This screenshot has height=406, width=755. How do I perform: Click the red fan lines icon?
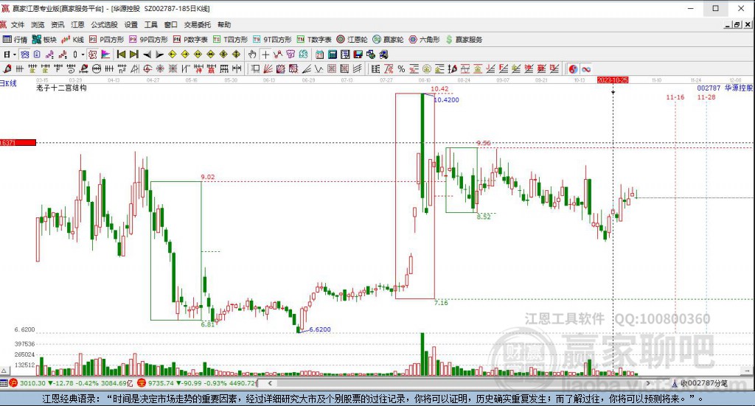coord(268,69)
